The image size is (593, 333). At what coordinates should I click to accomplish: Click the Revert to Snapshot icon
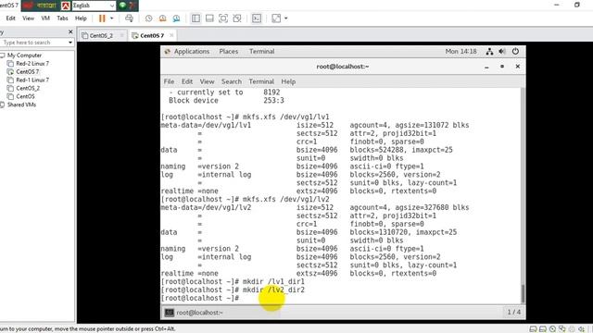click(163, 18)
